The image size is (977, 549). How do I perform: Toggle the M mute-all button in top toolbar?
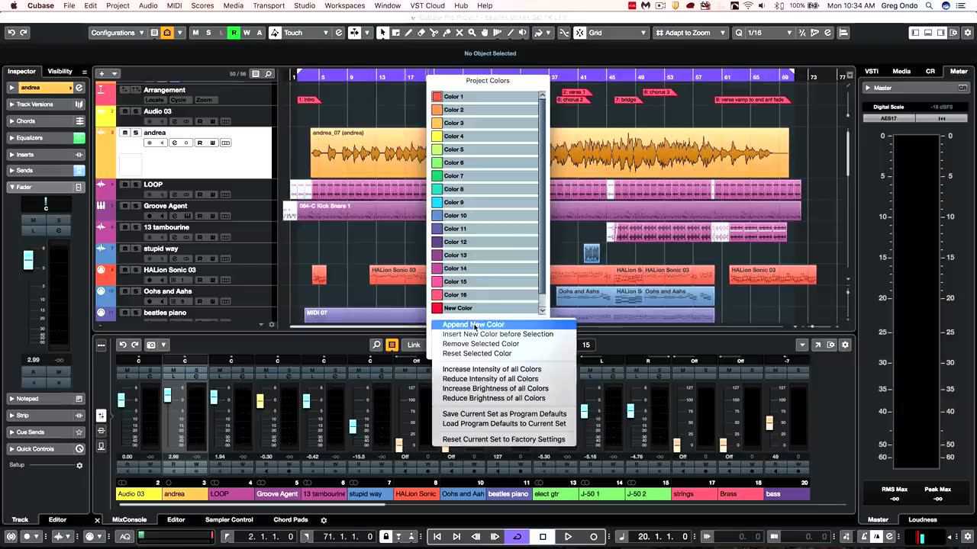pos(195,33)
